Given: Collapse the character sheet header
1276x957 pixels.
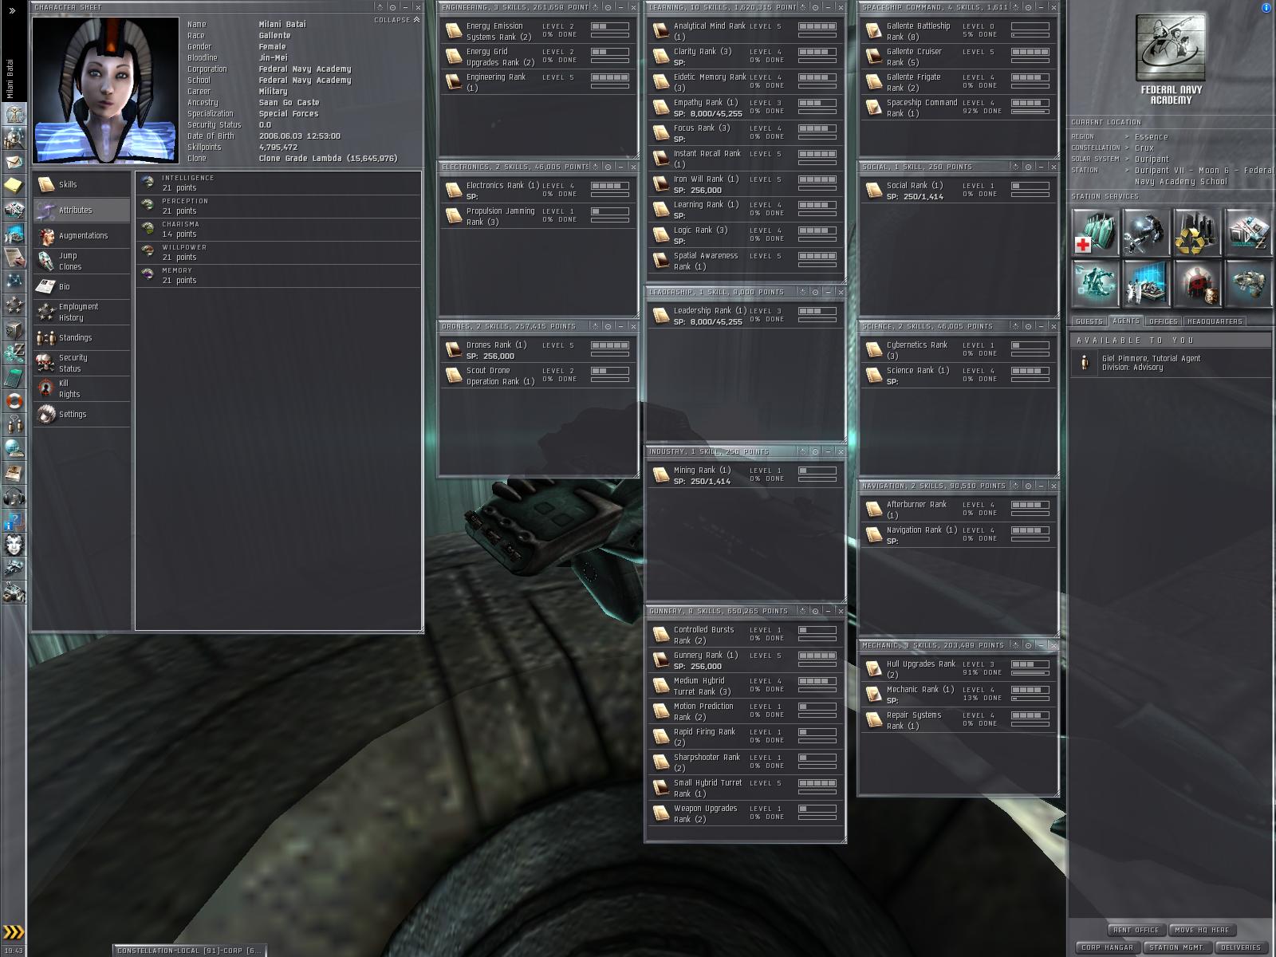Looking at the screenshot, I should 396,20.
